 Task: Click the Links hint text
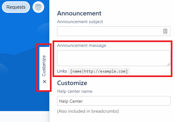62,71
